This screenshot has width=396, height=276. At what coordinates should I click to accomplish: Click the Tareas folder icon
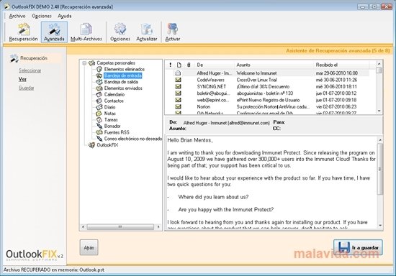[x=99, y=120]
